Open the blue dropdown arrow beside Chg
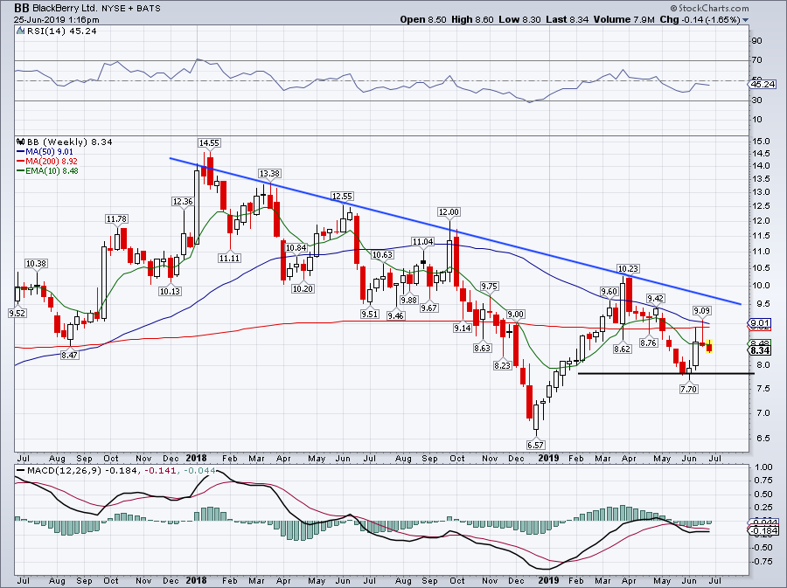 point(745,20)
